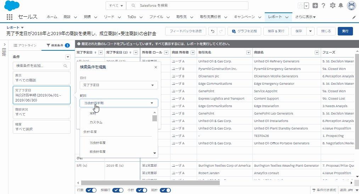
Task: Click the Edge Emergency Generator cell
Action: [274, 84]
